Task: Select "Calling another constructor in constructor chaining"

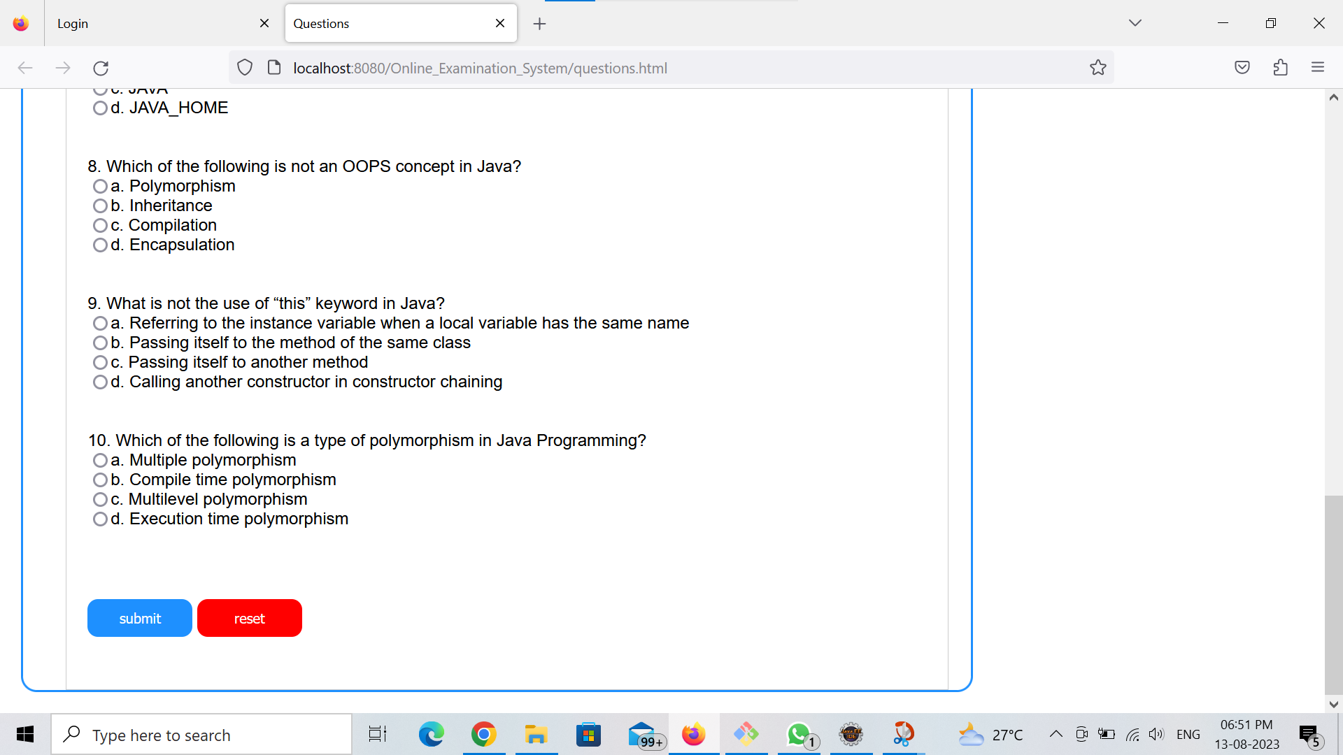Action: (x=100, y=382)
